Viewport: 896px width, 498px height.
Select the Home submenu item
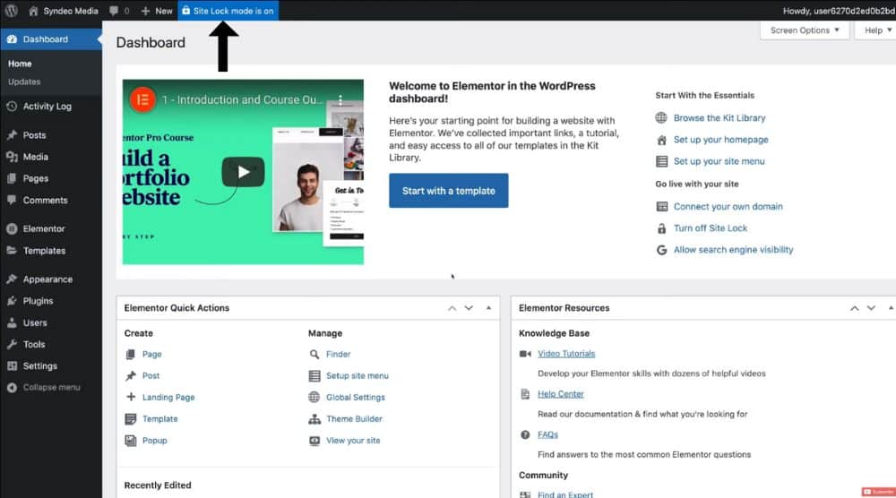pyautogui.click(x=20, y=64)
